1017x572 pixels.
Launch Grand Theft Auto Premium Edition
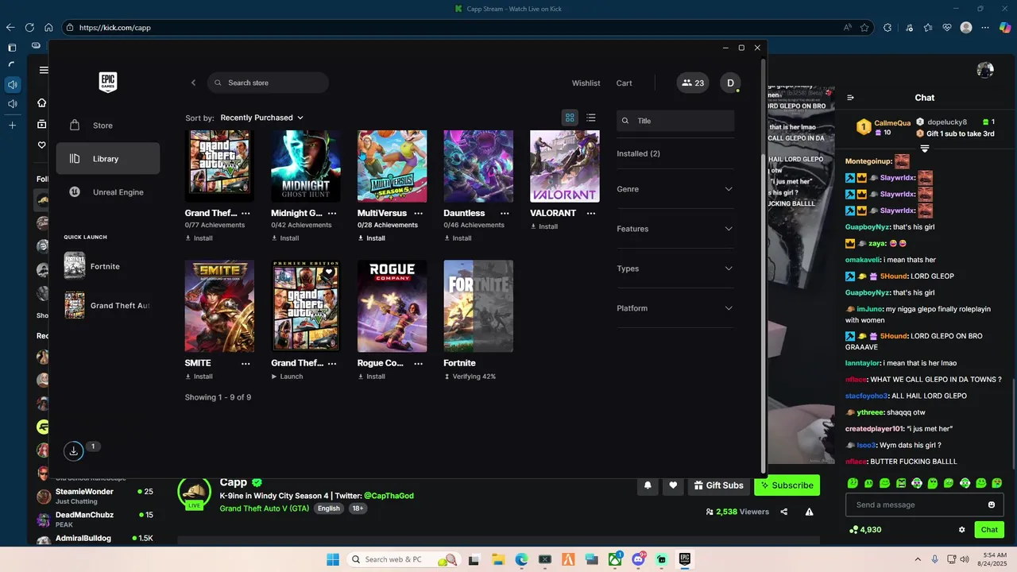287,377
